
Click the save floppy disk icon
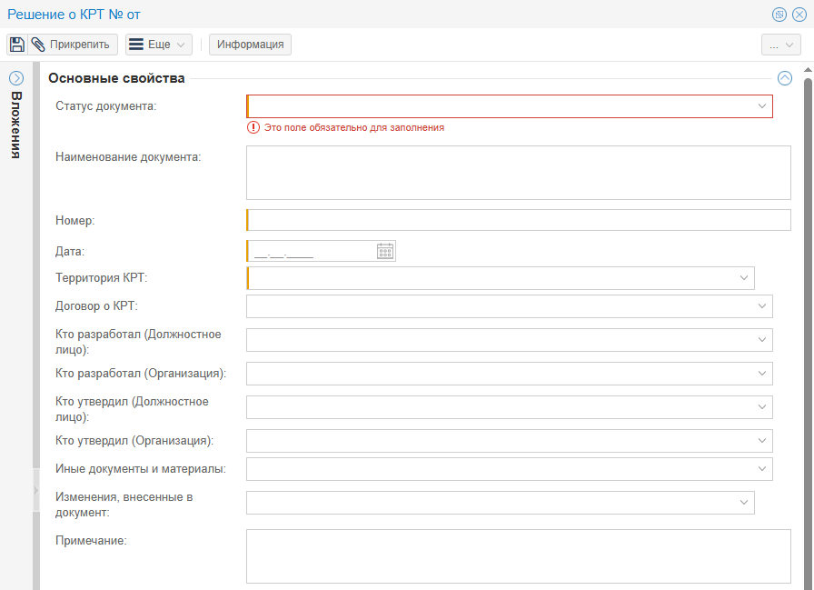[17, 45]
